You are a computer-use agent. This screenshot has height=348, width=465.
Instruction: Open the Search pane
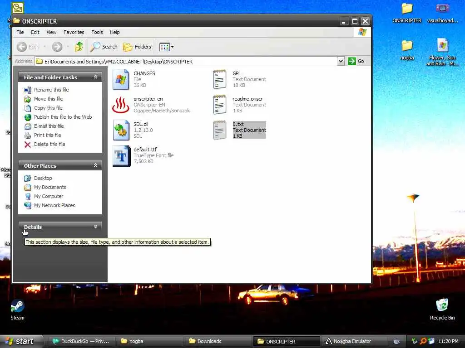click(104, 47)
